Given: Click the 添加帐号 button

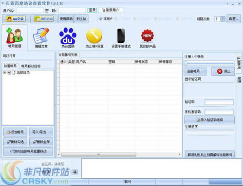Looking at the screenshot, I should 15,132.
